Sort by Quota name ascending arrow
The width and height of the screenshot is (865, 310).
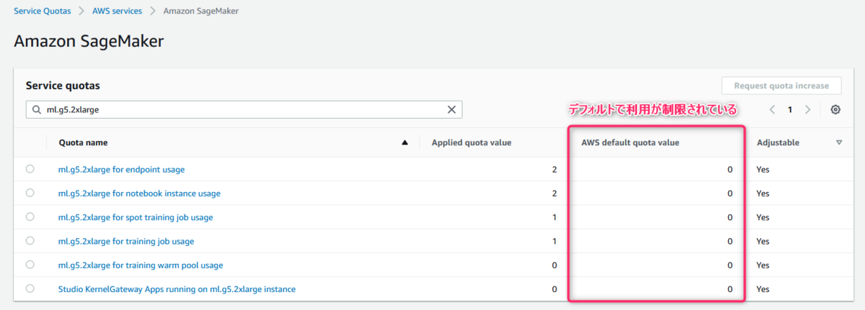click(x=404, y=142)
